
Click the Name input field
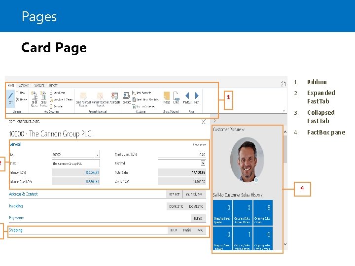[x=75, y=164]
